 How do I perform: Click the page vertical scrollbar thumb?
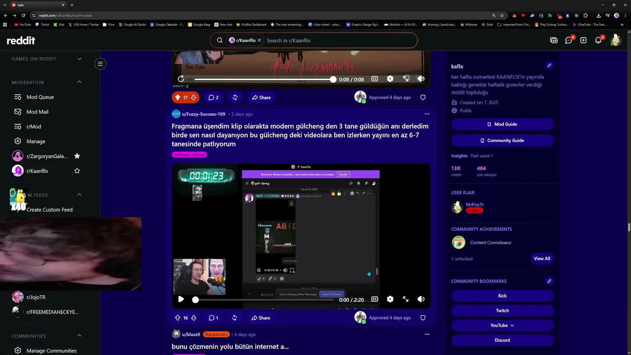629,228
